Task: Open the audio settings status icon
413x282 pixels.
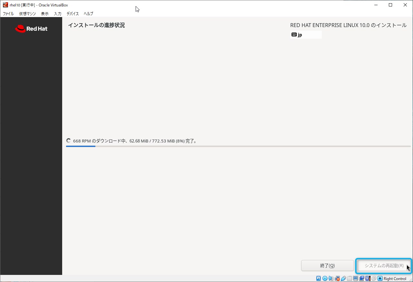Action: tap(331, 278)
